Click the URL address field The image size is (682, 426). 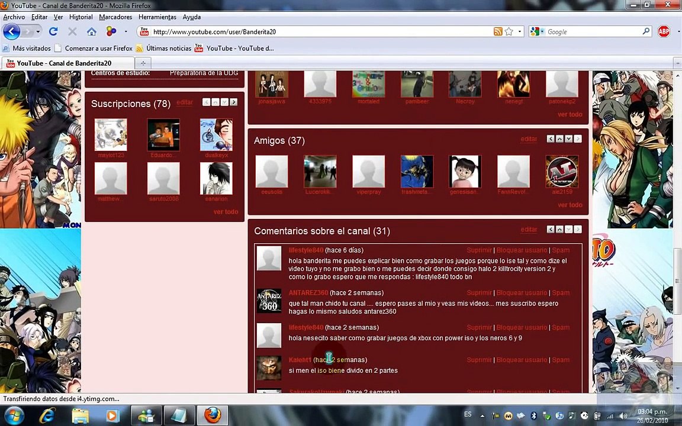(322, 31)
